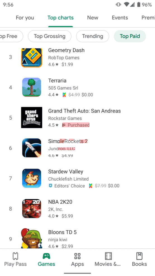Screen dimensions: 155x276
Task: Tap the Terraria $0.00 Play Pass price
Action: pyautogui.click(x=87, y=95)
